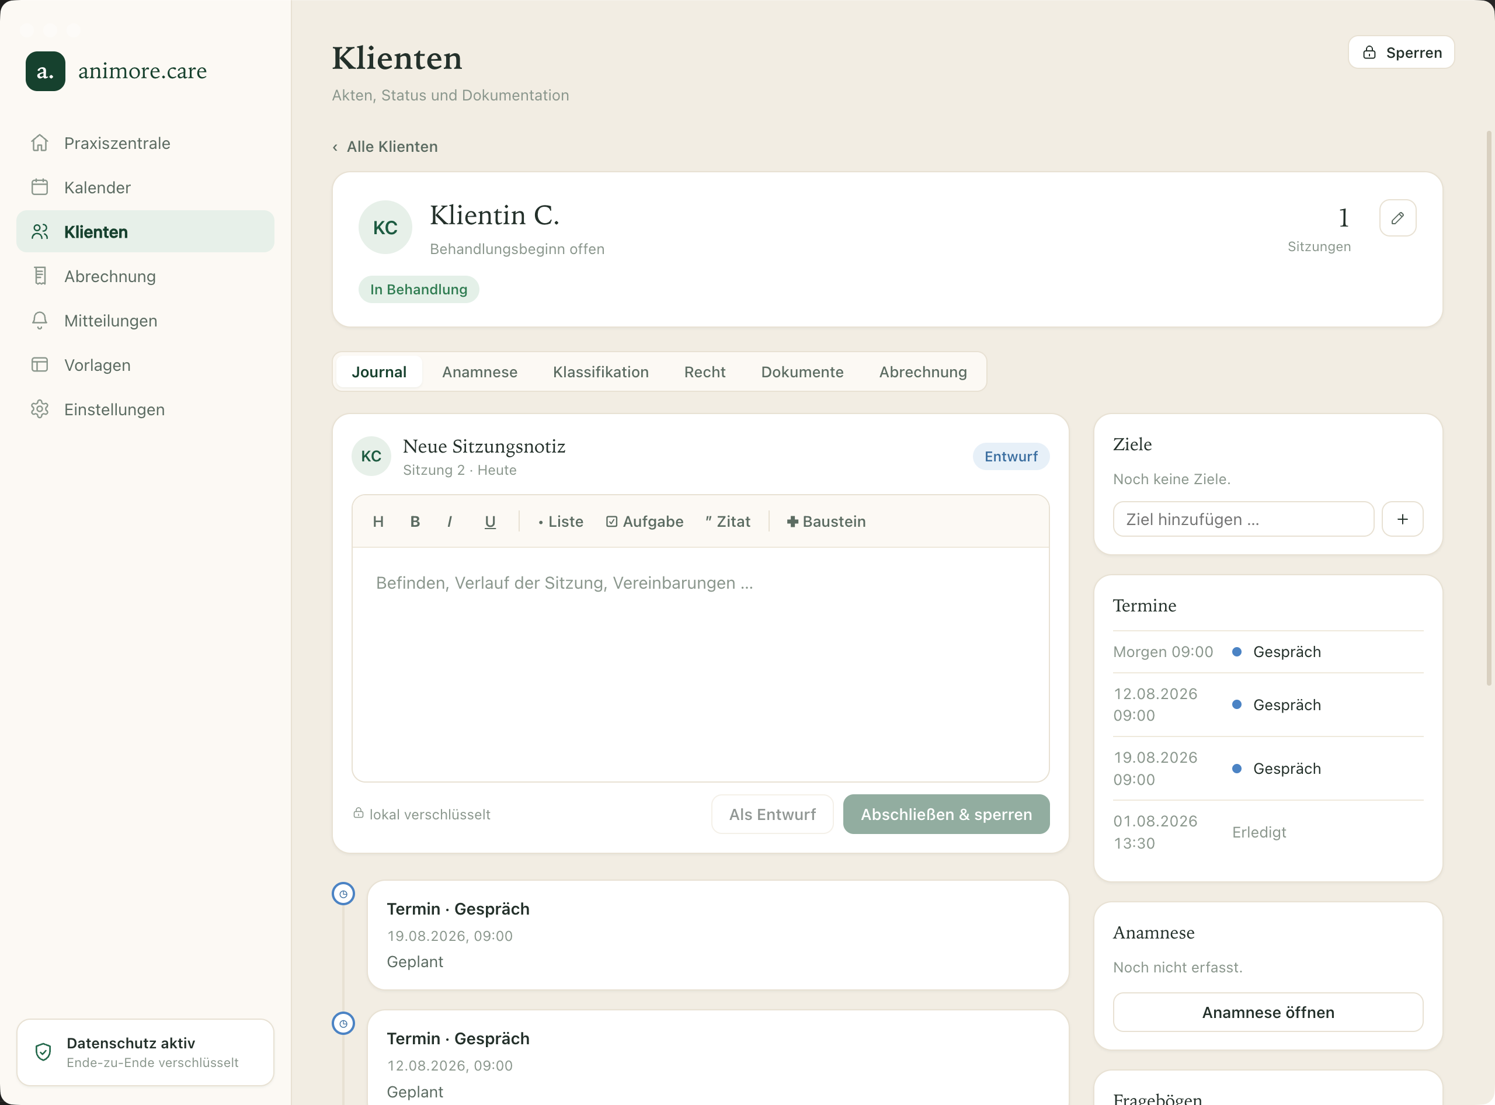Open the journal card Termin 12.08.2026, 09:00
1495x1105 pixels.
point(718,1058)
